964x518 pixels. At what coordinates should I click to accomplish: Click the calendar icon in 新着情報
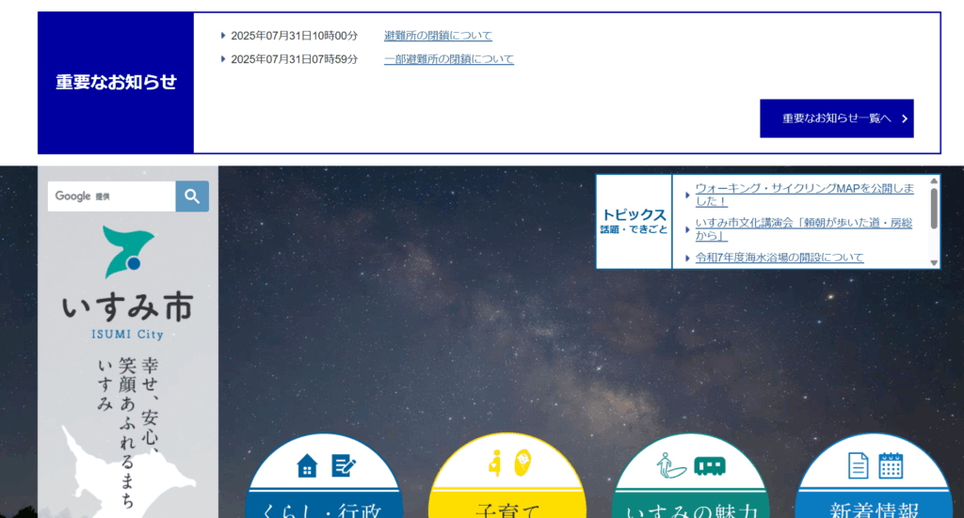[x=891, y=465]
